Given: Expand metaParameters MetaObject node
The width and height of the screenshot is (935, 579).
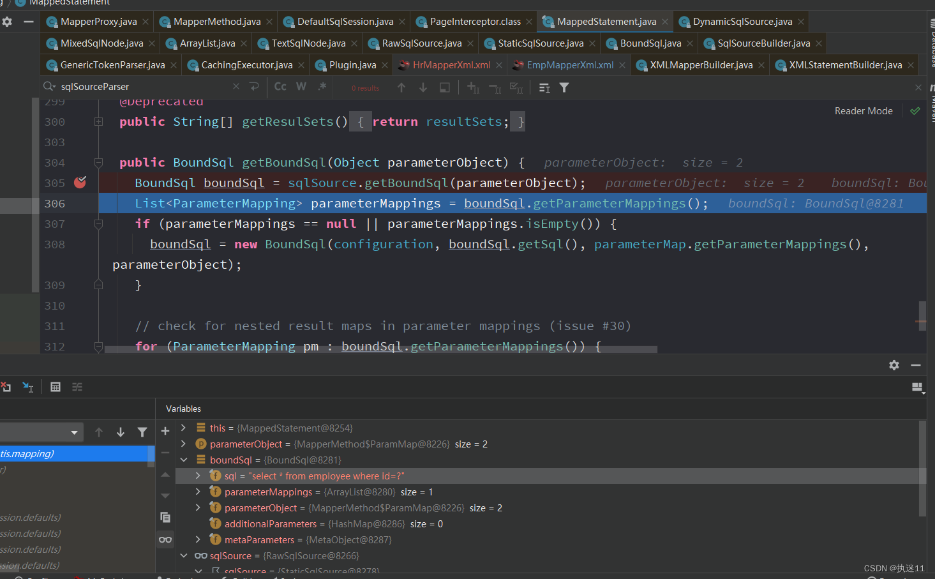Looking at the screenshot, I should click(x=198, y=539).
